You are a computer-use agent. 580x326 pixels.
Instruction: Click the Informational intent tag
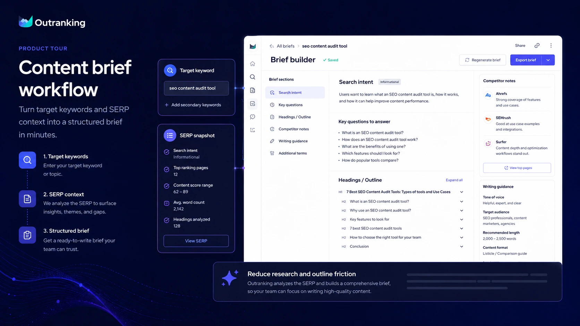coord(390,82)
